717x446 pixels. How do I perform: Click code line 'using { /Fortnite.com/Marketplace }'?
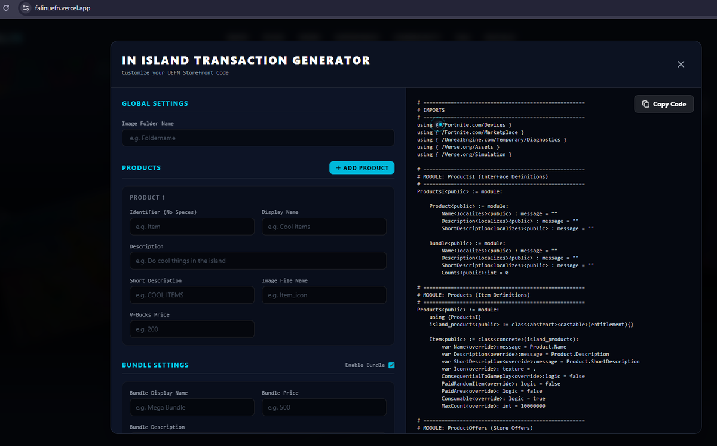470,132
